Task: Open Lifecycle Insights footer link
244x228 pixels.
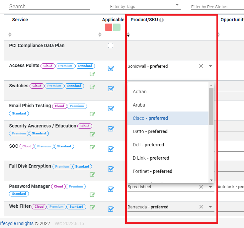Action: point(17,223)
